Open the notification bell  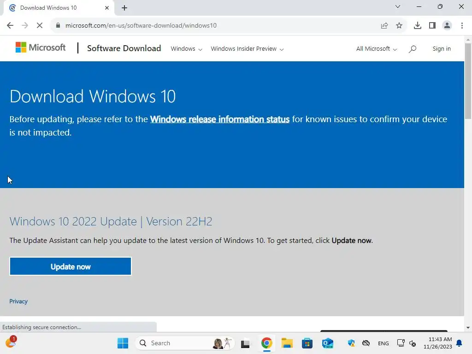[459, 343]
